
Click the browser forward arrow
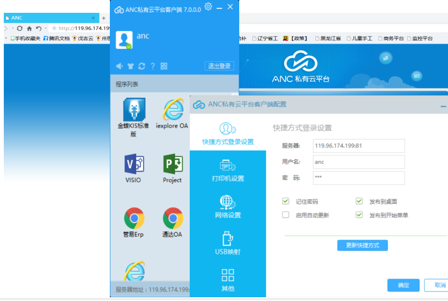click(6, 28)
